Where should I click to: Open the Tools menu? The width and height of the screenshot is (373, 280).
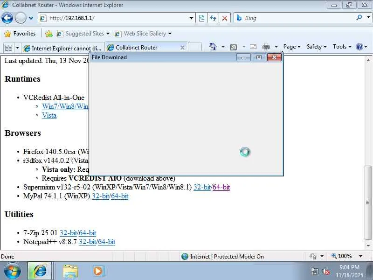click(342, 47)
